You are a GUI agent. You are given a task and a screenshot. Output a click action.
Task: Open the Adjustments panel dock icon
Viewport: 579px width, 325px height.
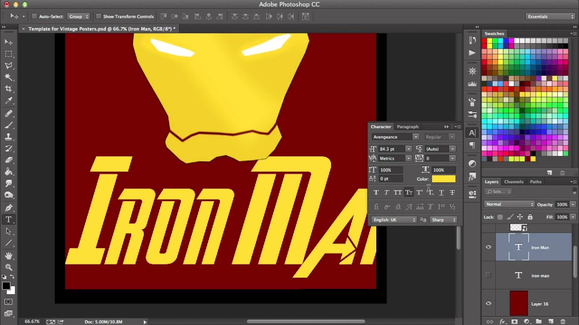pos(472,163)
